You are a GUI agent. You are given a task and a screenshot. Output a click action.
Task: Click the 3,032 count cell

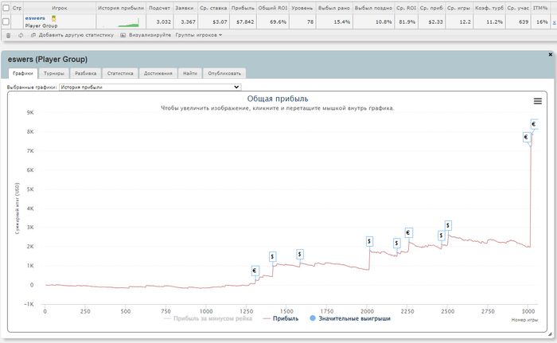[x=159, y=22]
